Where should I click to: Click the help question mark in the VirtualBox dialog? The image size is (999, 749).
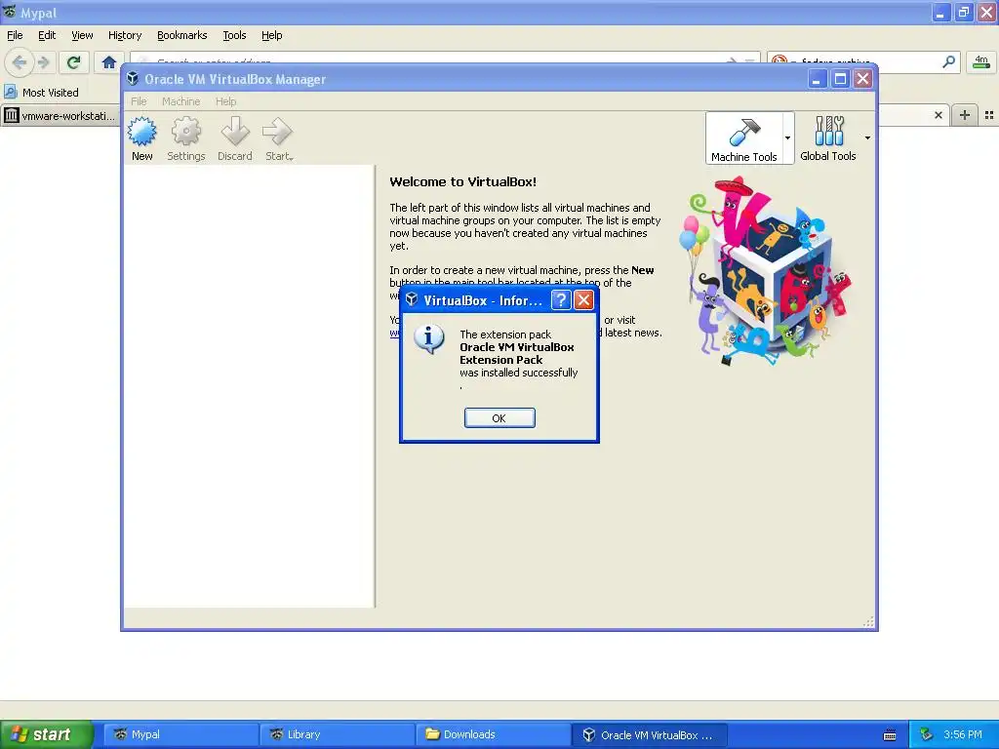561,300
